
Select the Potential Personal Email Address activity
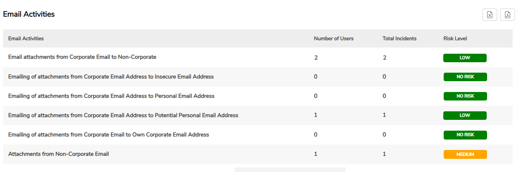pyautogui.click(x=123, y=115)
